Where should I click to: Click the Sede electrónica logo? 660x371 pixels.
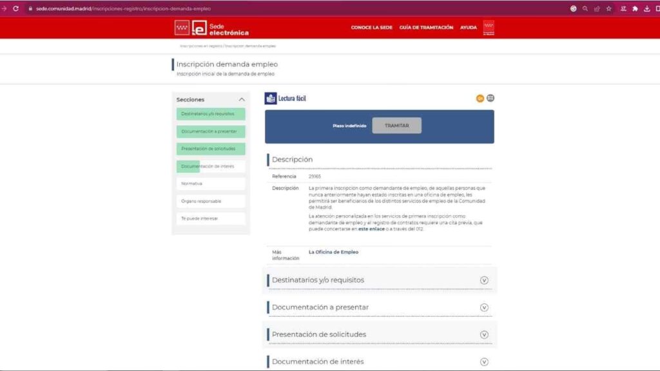click(x=220, y=28)
